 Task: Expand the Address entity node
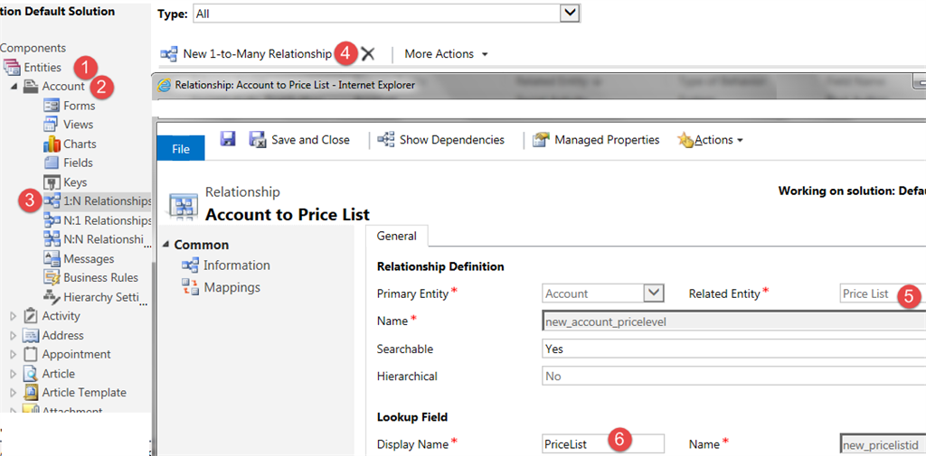click(x=14, y=336)
